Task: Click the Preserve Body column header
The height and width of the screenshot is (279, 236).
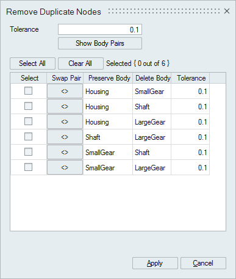Action: pyautogui.click(x=108, y=78)
